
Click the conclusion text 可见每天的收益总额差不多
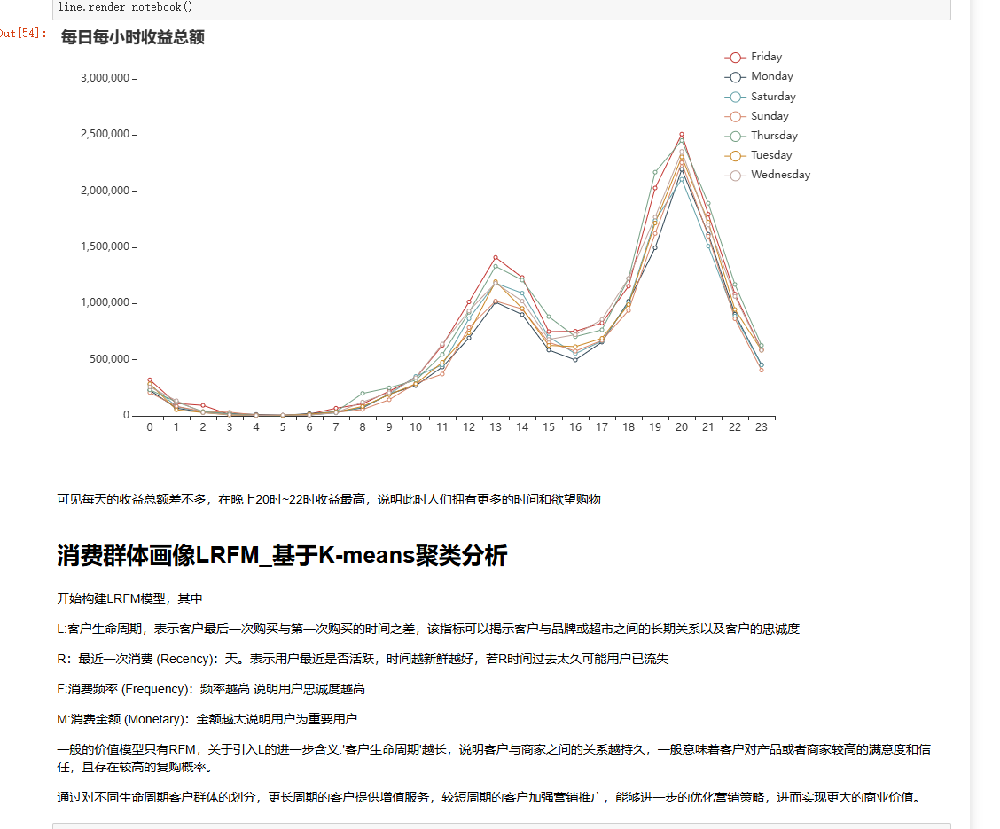click(x=328, y=499)
